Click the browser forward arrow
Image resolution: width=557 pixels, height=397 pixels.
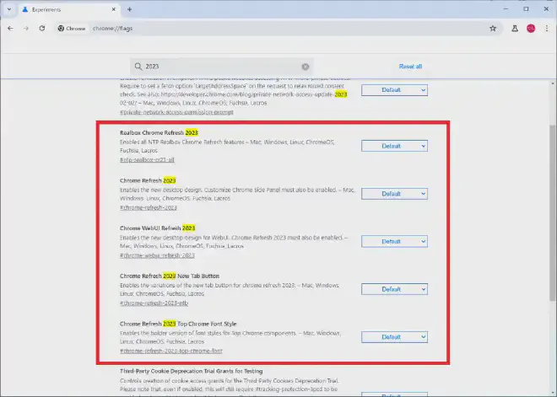point(26,29)
